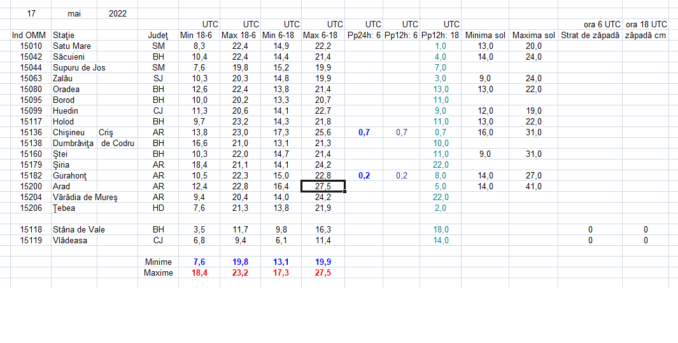The height and width of the screenshot is (343, 678).
Task: Click the Max 18-6 value '9,4' for Vlădeasa
Action: pos(240,240)
